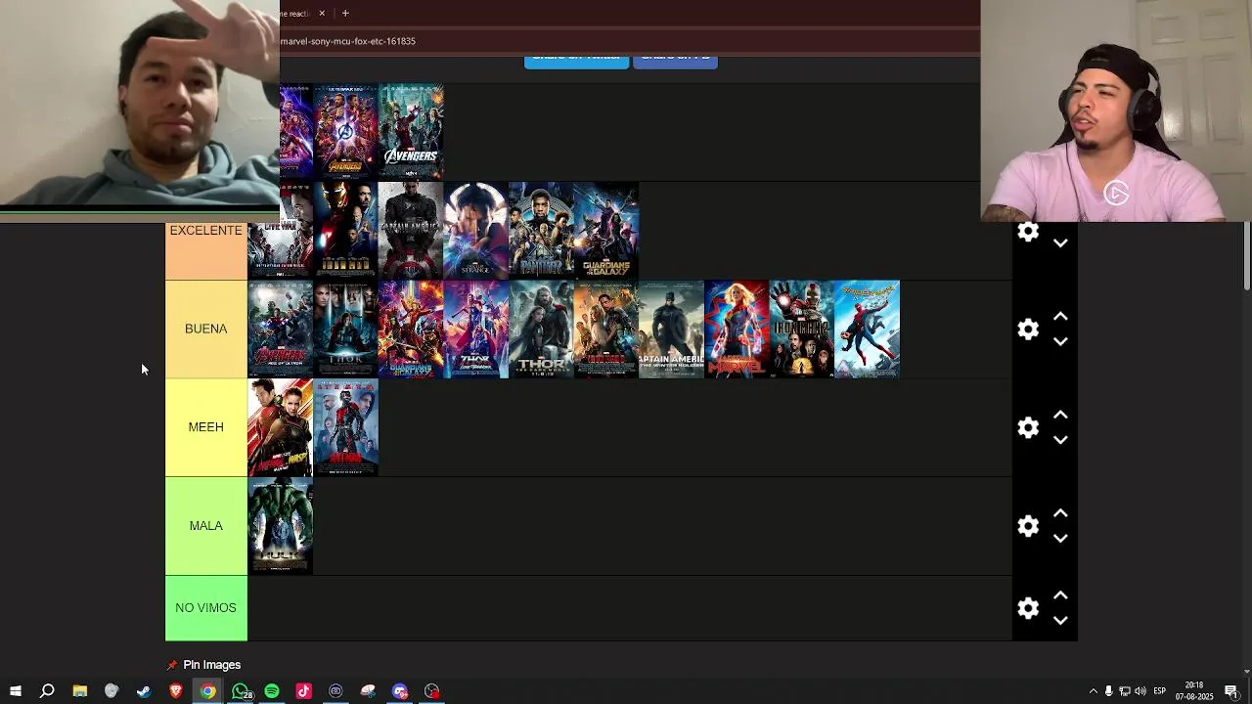Viewport: 1252px width, 704px height.
Task: Open Windows taskbar search
Action: pos(47,691)
